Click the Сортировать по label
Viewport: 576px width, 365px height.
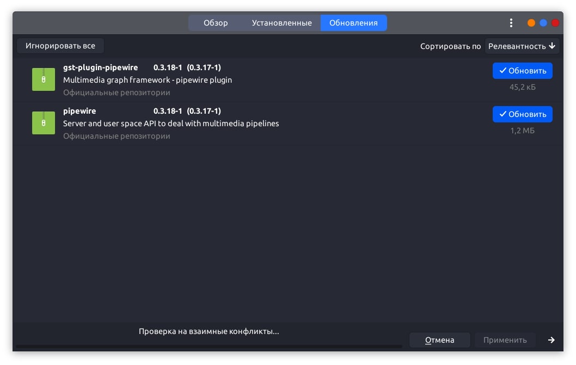[x=450, y=46]
